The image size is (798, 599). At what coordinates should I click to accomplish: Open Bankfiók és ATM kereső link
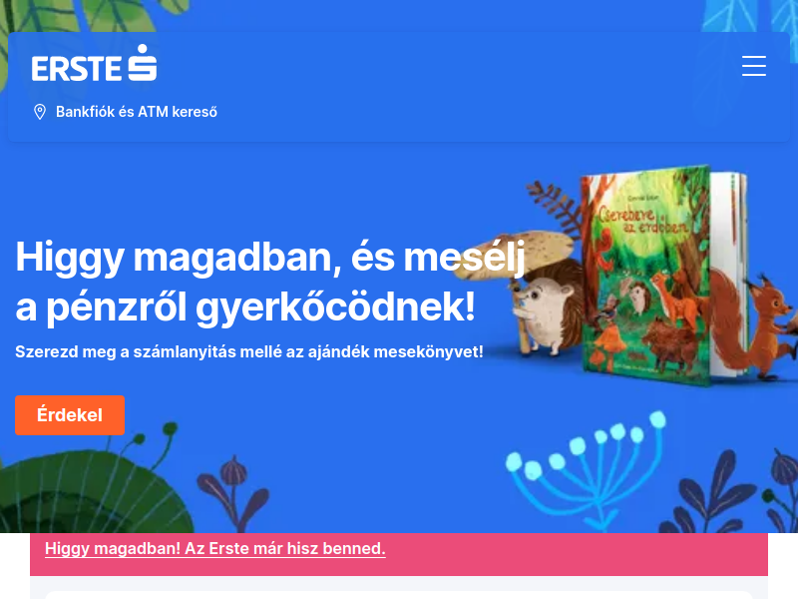tap(137, 112)
